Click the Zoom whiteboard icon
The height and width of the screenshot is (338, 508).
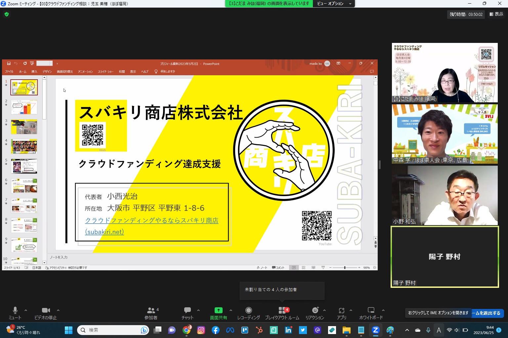pos(371,310)
